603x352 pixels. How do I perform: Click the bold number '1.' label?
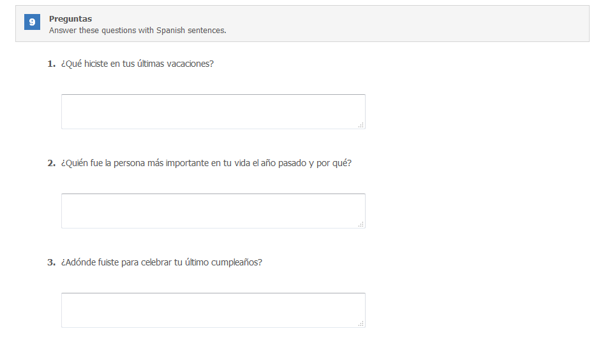[x=52, y=64]
